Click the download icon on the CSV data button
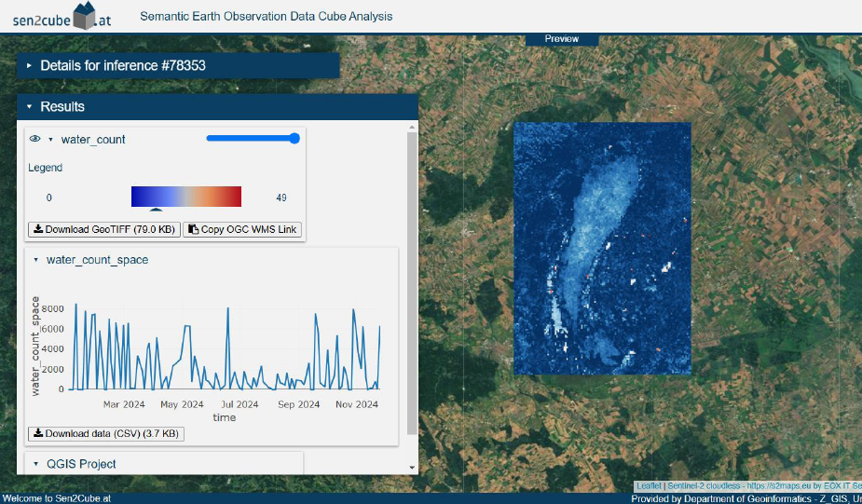The image size is (862, 504). (38, 433)
